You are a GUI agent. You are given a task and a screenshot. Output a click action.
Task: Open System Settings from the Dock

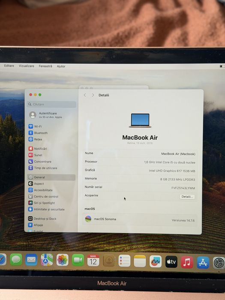click(219, 263)
